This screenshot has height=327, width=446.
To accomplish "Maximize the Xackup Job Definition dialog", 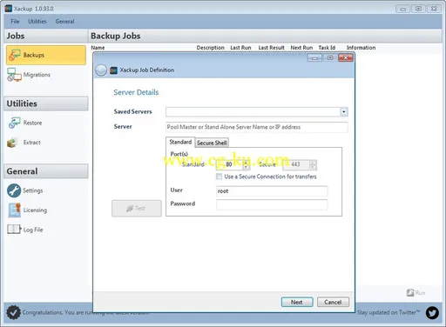I will click(x=330, y=58).
